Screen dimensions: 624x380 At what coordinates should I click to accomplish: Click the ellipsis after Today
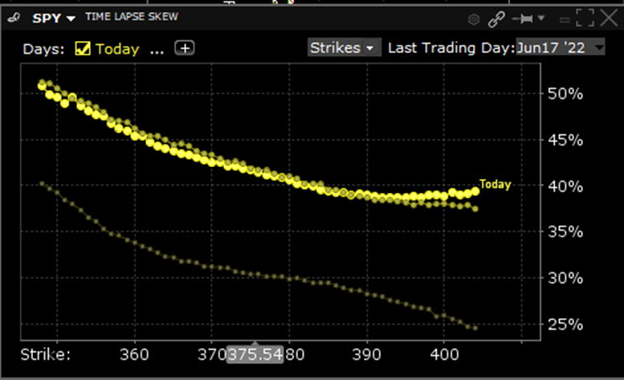pos(157,51)
